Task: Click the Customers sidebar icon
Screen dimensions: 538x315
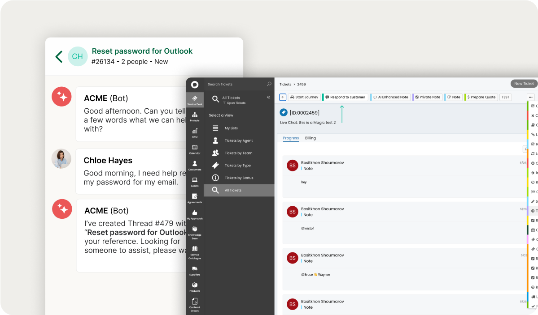Action: point(195,166)
